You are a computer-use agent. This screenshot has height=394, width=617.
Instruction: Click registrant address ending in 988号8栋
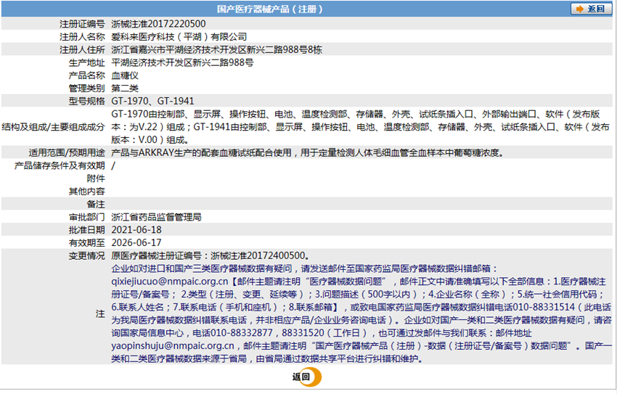(217, 50)
